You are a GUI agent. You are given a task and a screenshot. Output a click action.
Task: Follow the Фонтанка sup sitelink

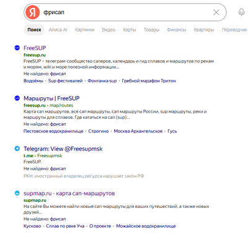point(102,80)
